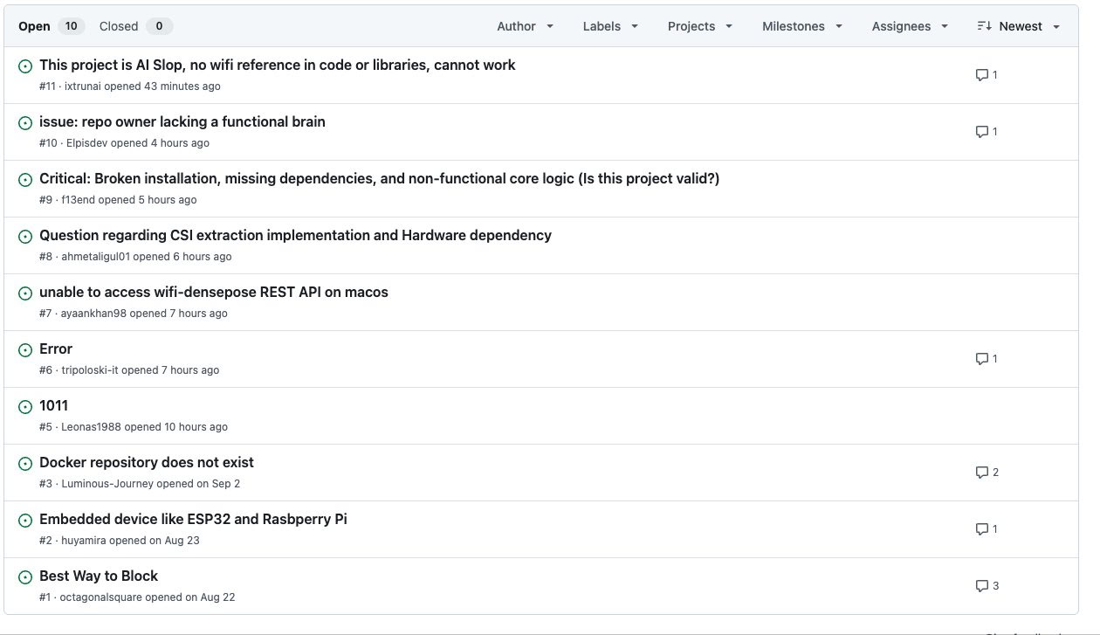Open the 'Docker repository does not exist' issue
The width and height of the screenshot is (1100, 635).
coord(147,462)
